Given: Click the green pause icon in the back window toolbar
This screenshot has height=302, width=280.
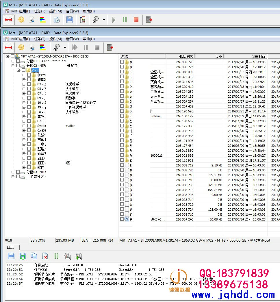Looking at the screenshot, I should coord(125,20).
